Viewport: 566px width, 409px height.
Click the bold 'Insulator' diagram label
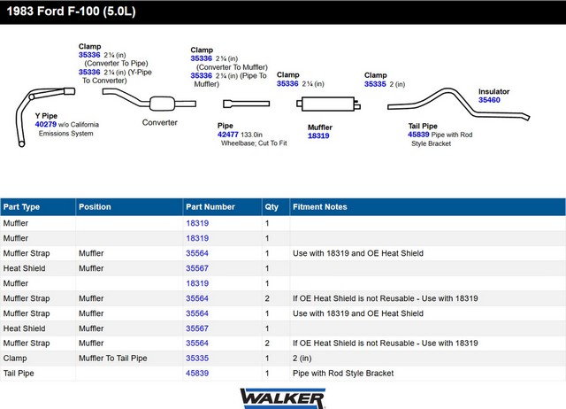[493, 91]
